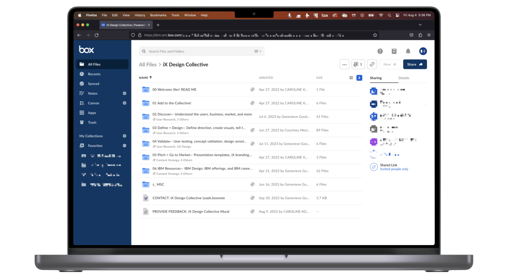The width and height of the screenshot is (508, 278).
Task: Go to All Files breadcrumb
Action: click(x=148, y=64)
